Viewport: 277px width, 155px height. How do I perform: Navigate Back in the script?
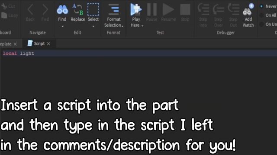[x=30, y=9]
